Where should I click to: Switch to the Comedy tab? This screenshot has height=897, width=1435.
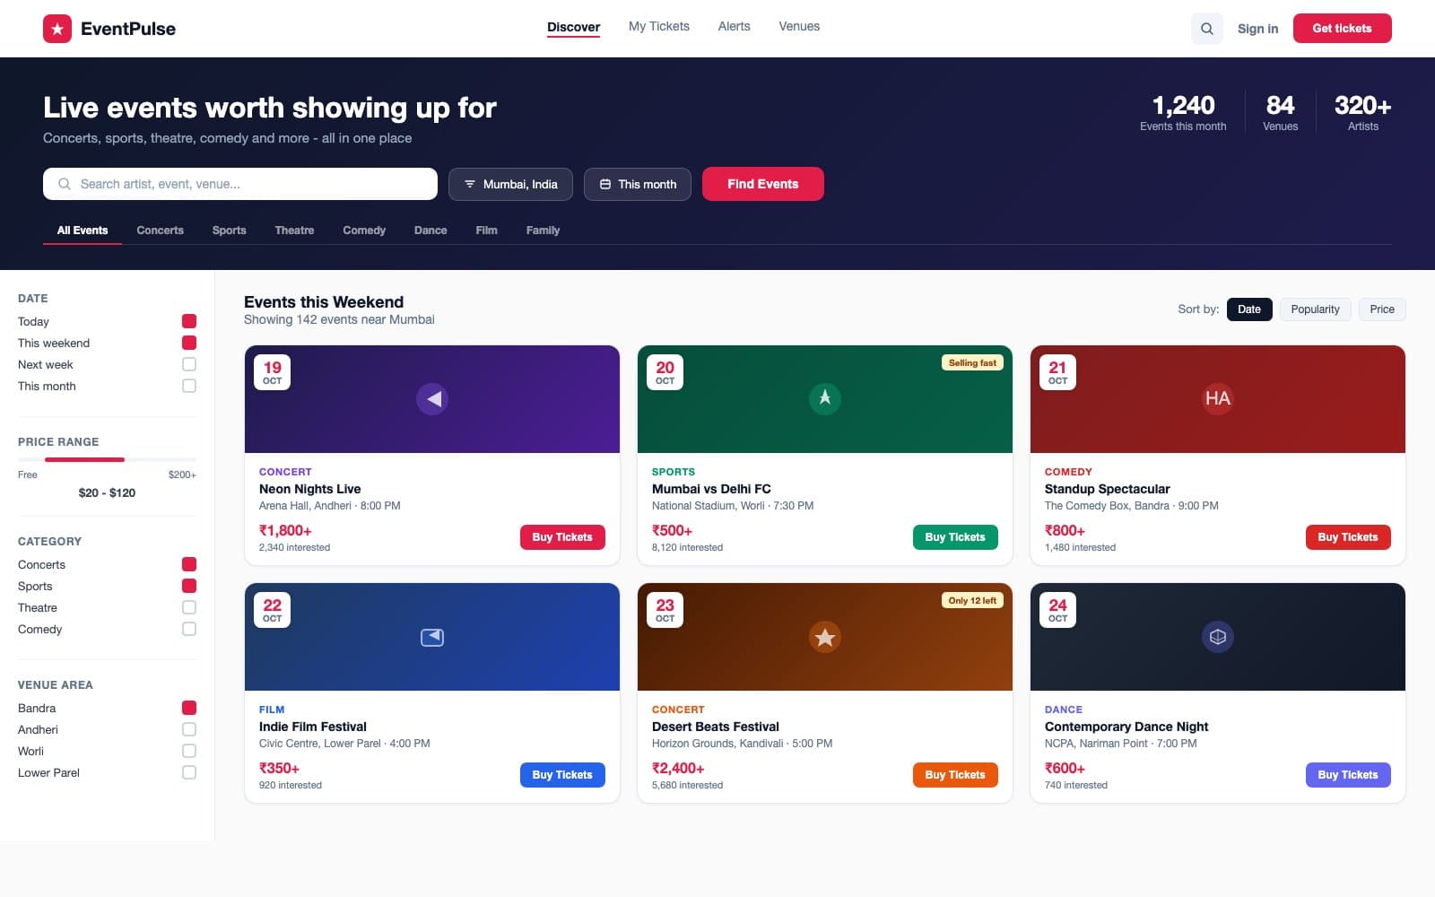click(x=364, y=231)
